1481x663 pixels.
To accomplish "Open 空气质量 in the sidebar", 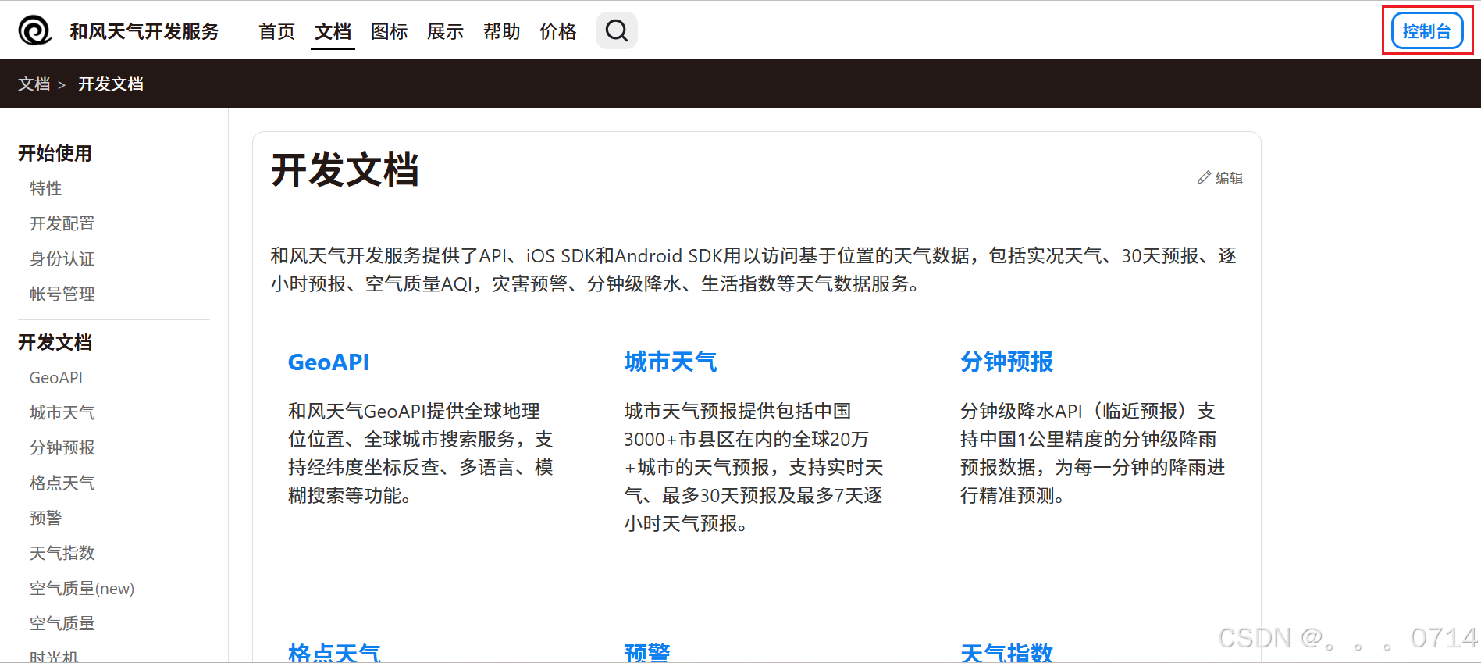I will point(62,623).
